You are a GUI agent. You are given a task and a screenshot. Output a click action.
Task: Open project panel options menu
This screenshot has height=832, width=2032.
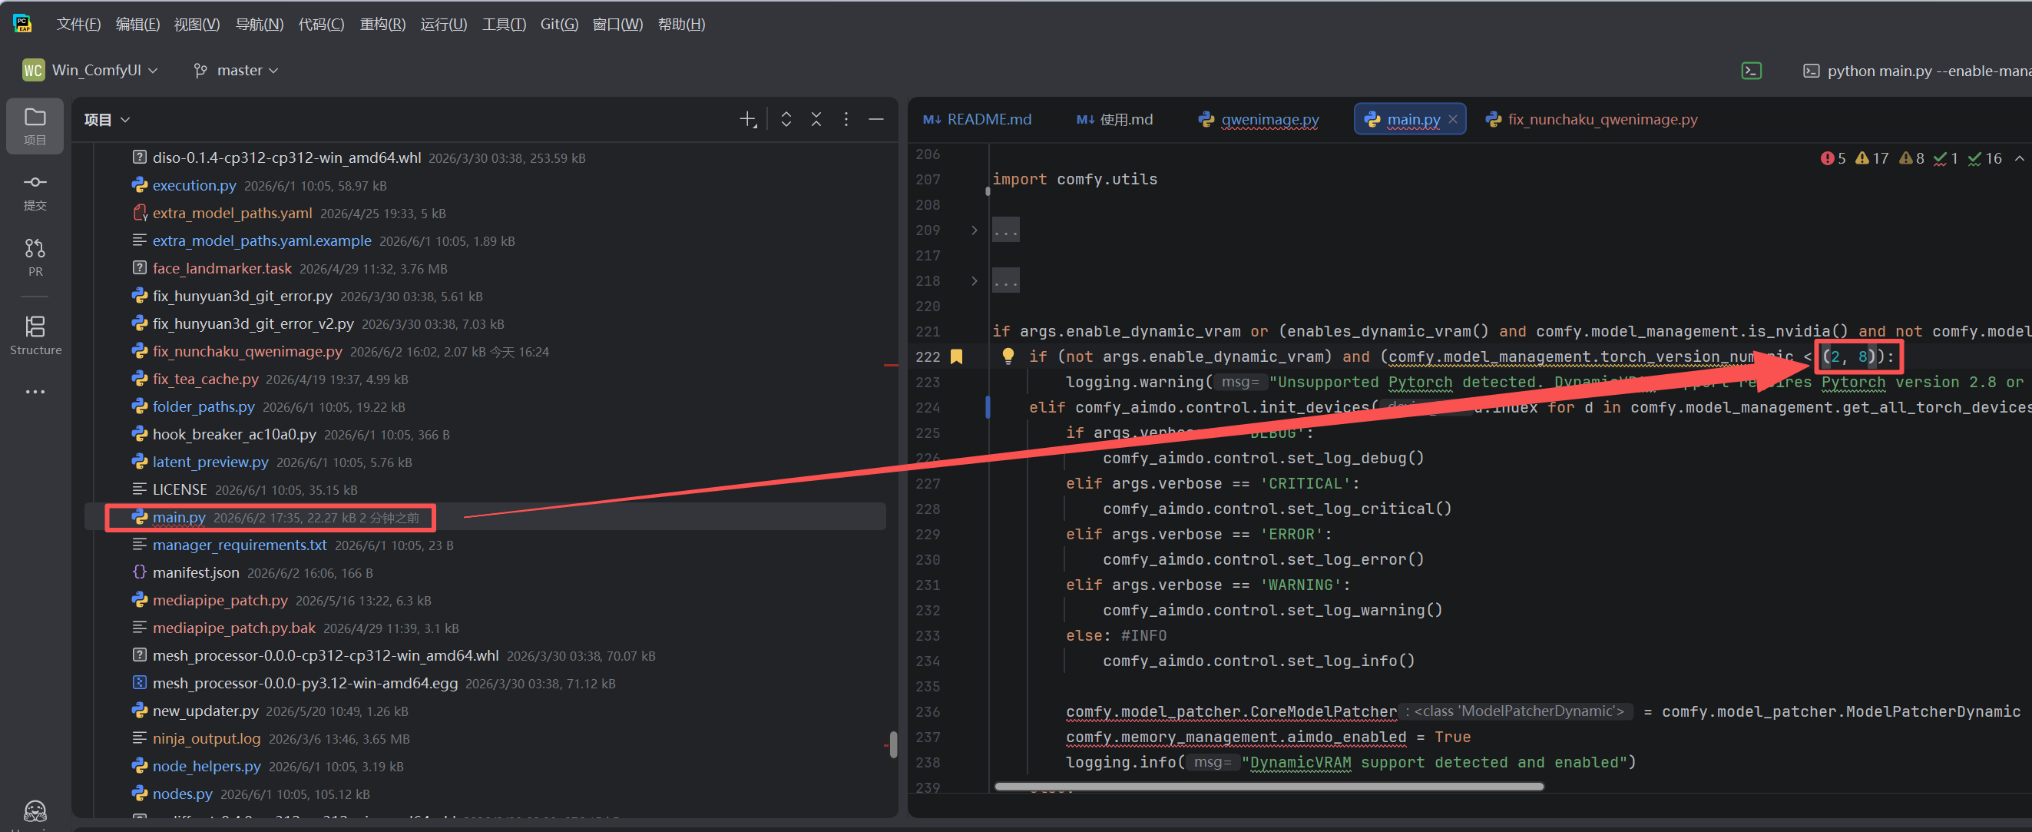coord(846,119)
